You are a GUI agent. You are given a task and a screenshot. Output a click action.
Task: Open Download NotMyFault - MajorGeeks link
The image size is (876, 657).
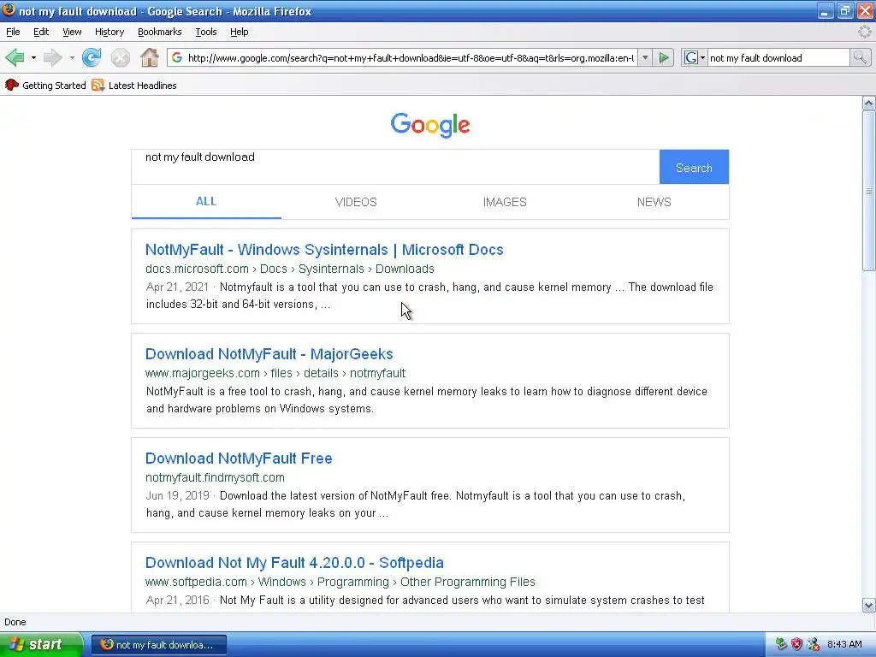click(269, 354)
